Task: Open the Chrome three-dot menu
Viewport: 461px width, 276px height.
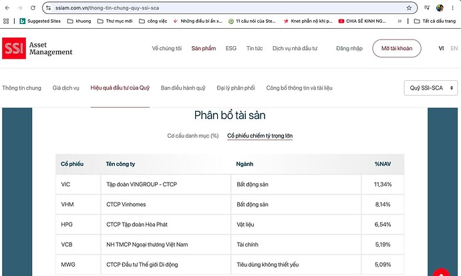Action: (453, 8)
